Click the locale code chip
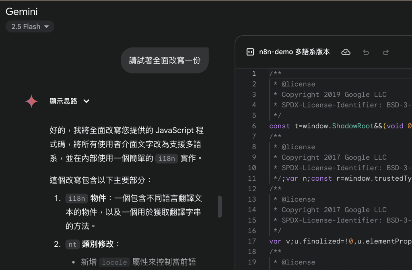The width and height of the screenshot is (412, 270). (x=114, y=262)
